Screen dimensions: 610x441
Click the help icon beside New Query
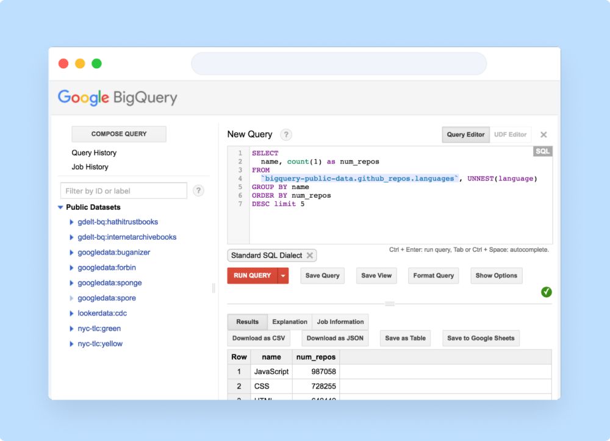286,135
